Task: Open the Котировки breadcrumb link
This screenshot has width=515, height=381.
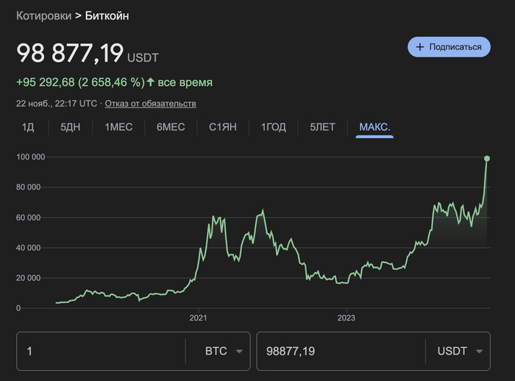Action: (x=44, y=15)
